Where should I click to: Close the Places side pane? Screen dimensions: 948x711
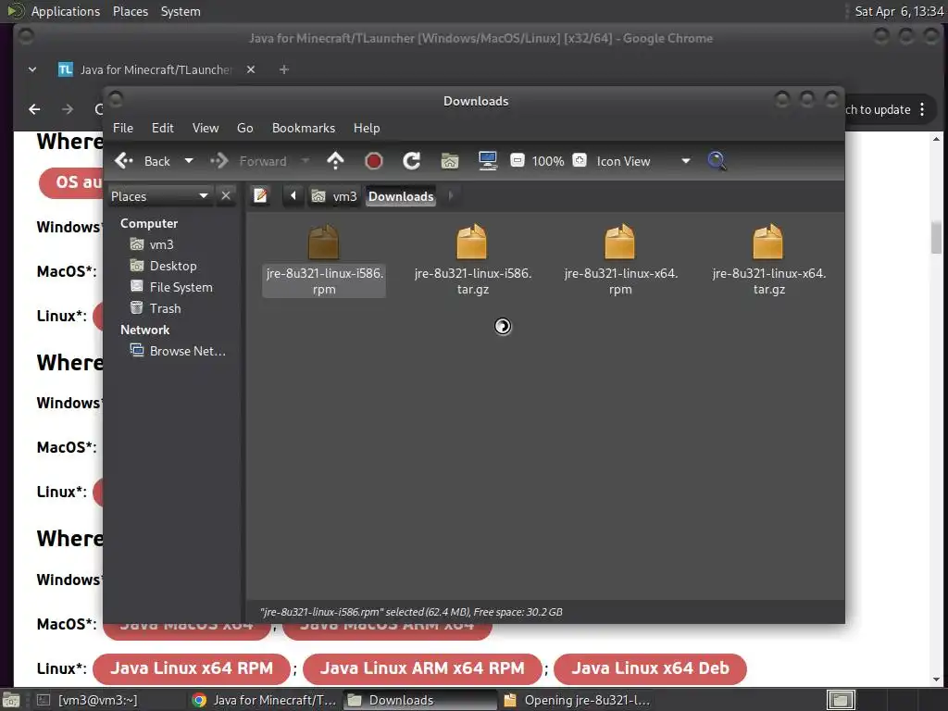pyautogui.click(x=226, y=196)
